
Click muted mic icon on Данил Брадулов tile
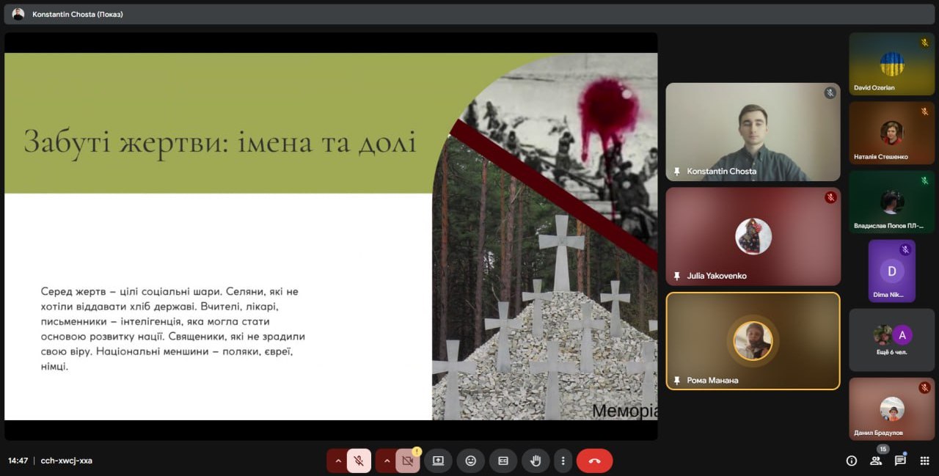click(924, 387)
